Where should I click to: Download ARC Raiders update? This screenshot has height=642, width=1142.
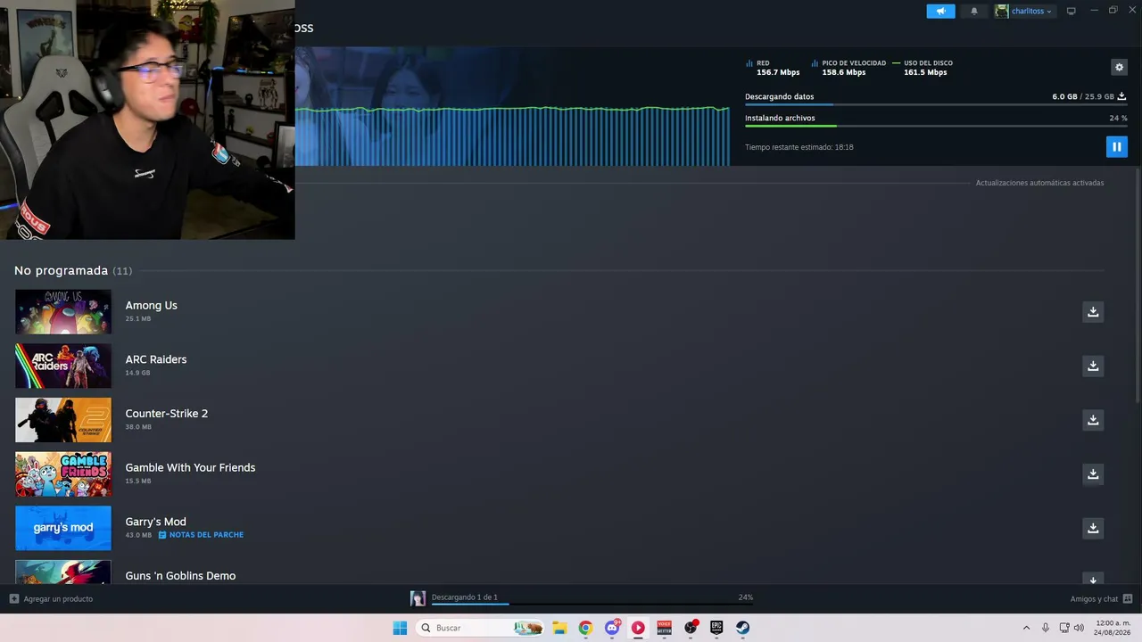point(1093,366)
